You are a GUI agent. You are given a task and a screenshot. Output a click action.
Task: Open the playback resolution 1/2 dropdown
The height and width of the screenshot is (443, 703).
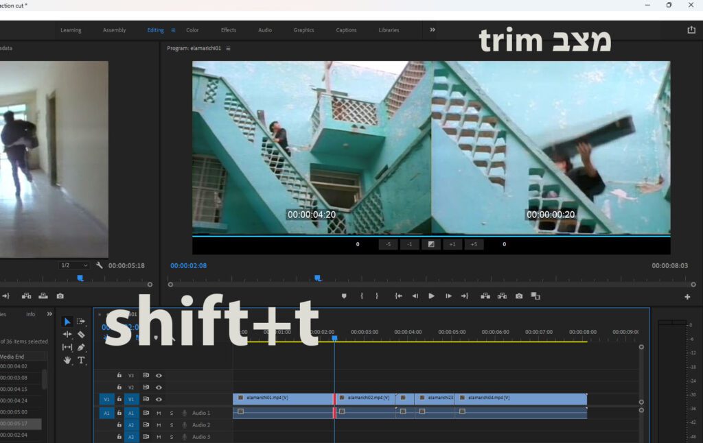[x=75, y=265]
